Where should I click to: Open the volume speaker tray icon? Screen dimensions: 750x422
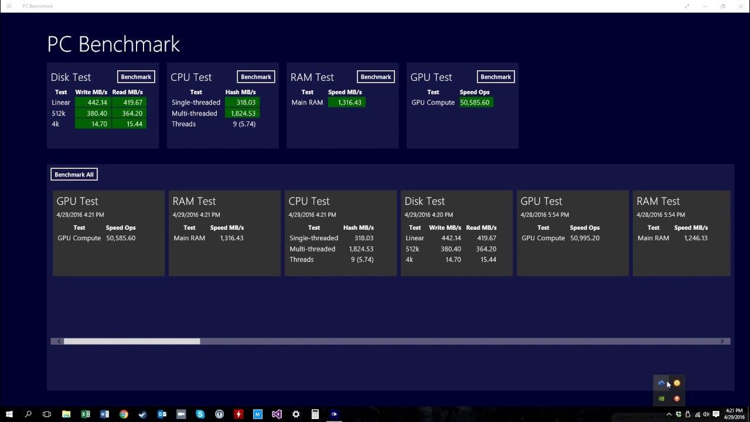point(706,414)
